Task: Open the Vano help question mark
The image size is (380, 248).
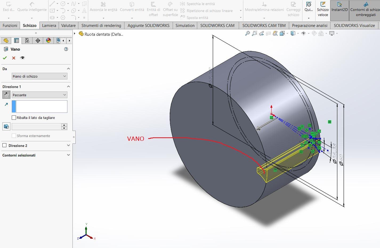Action: point(66,49)
